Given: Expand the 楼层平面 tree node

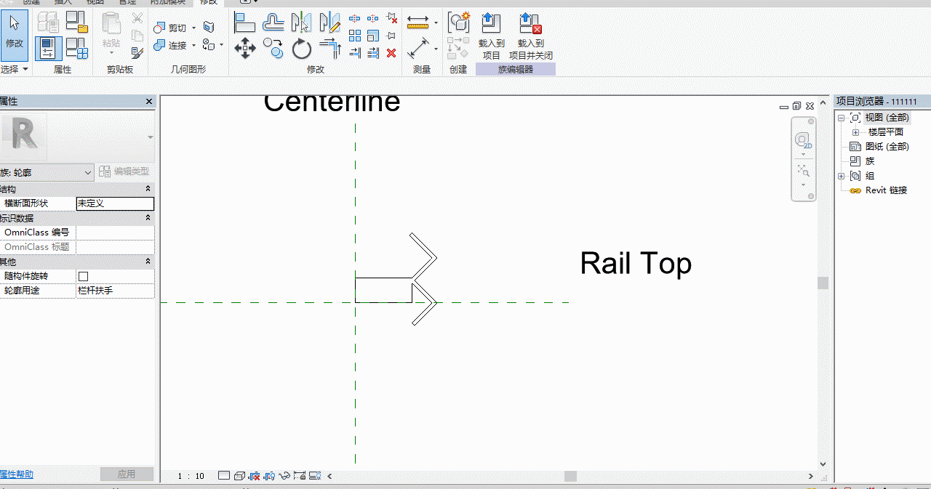Looking at the screenshot, I should (x=855, y=132).
